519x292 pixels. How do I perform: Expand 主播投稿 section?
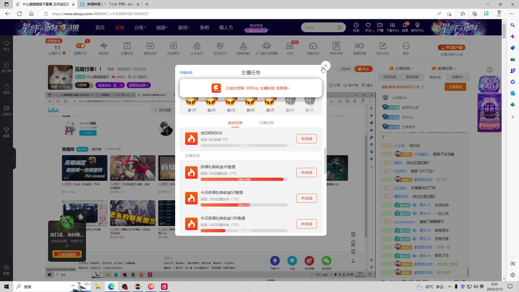401,68
